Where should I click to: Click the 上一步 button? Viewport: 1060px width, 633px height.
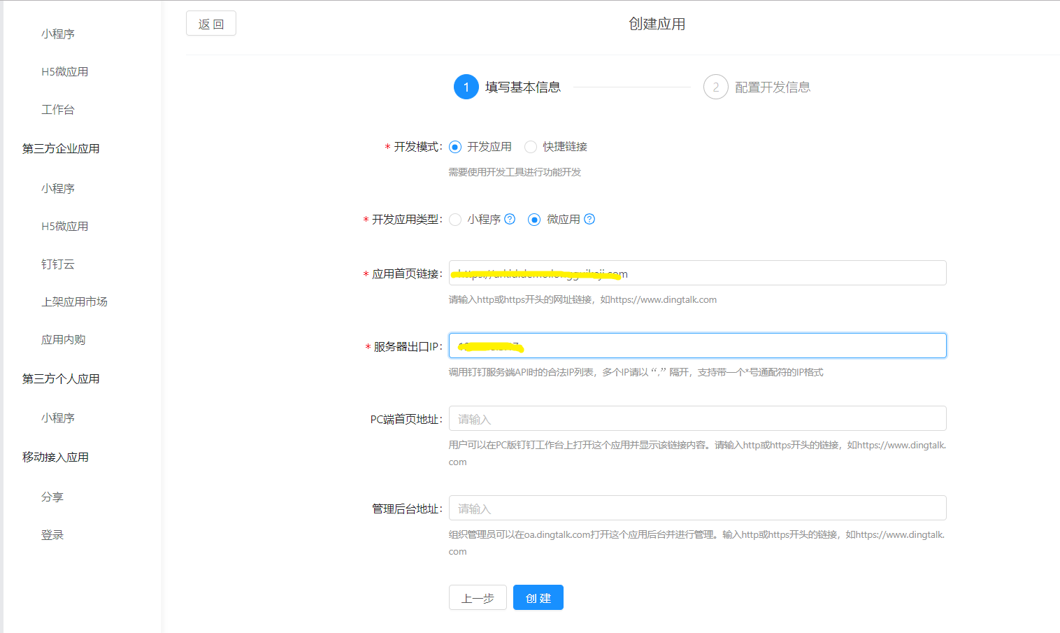pyautogui.click(x=478, y=597)
